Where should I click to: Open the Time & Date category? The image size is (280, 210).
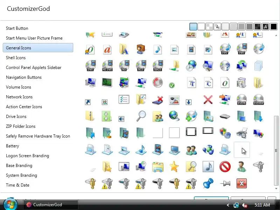38,185
